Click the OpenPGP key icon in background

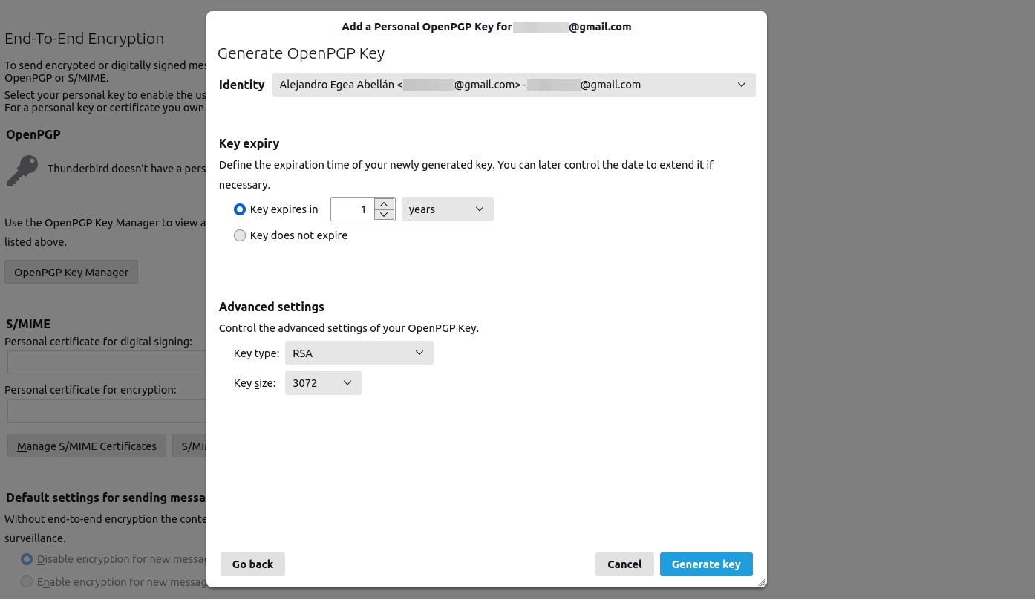pyautogui.click(x=22, y=171)
